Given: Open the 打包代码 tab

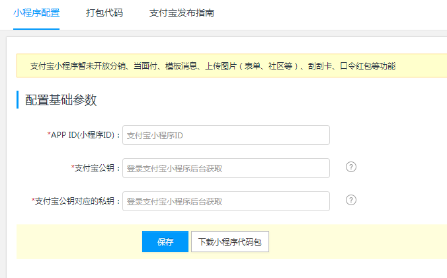Looking at the screenshot, I should pyautogui.click(x=104, y=13).
